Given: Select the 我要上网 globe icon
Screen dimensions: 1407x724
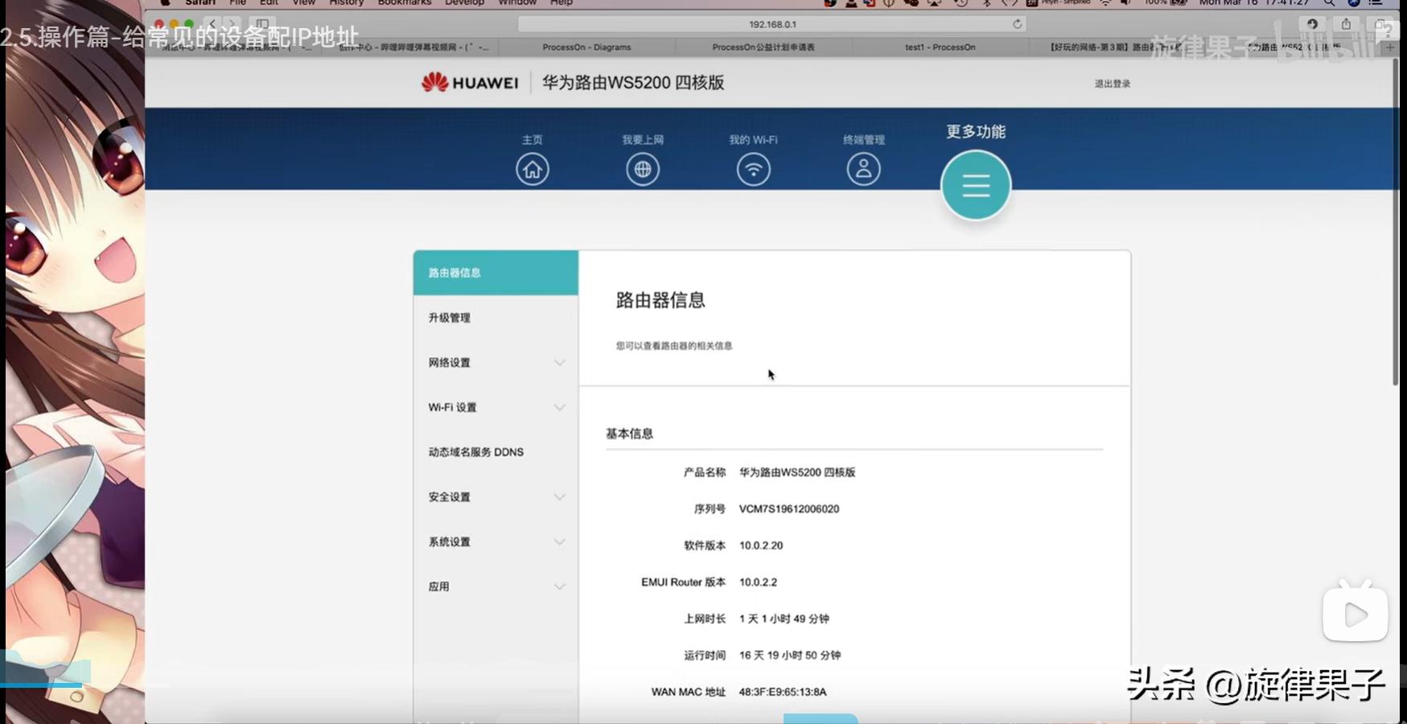Looking at the screenshot, I should (643, 168).
